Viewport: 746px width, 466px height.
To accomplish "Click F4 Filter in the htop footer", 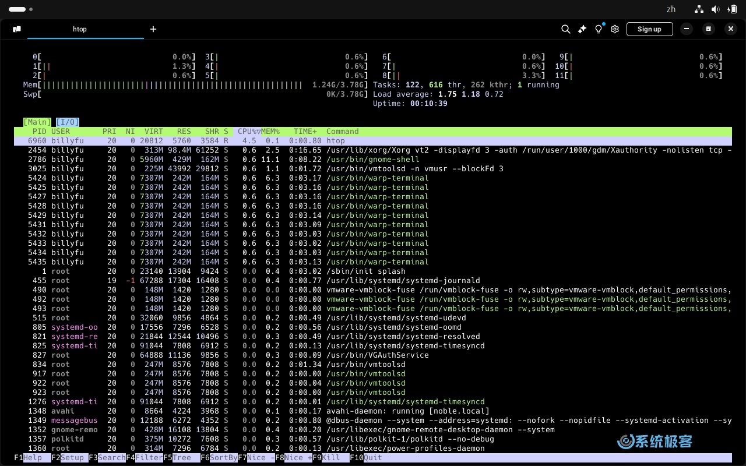I will [145, 458].
